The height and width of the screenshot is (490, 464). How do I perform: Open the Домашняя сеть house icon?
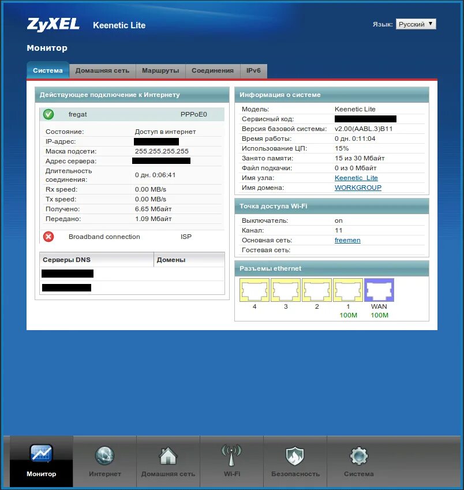pos(168,455)
